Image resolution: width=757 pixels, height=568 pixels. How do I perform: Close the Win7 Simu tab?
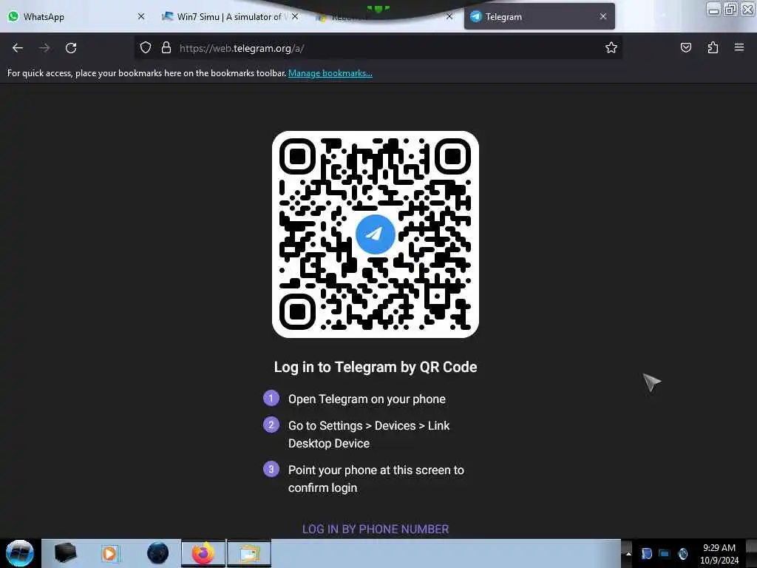[295, 16]
